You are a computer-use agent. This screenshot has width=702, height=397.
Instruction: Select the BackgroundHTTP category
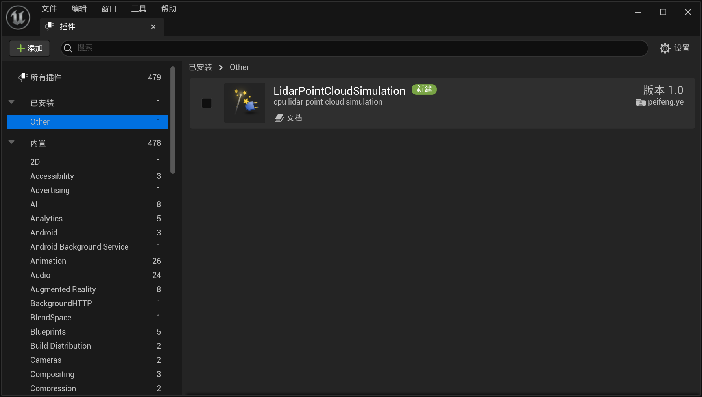click(x=87, y=303)
